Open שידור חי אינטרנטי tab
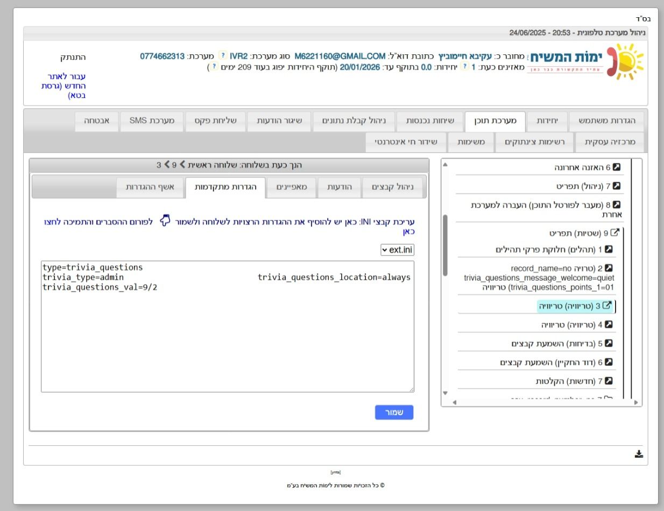The height and width of the screenshot is (511, 664). [x=406, y=143]
